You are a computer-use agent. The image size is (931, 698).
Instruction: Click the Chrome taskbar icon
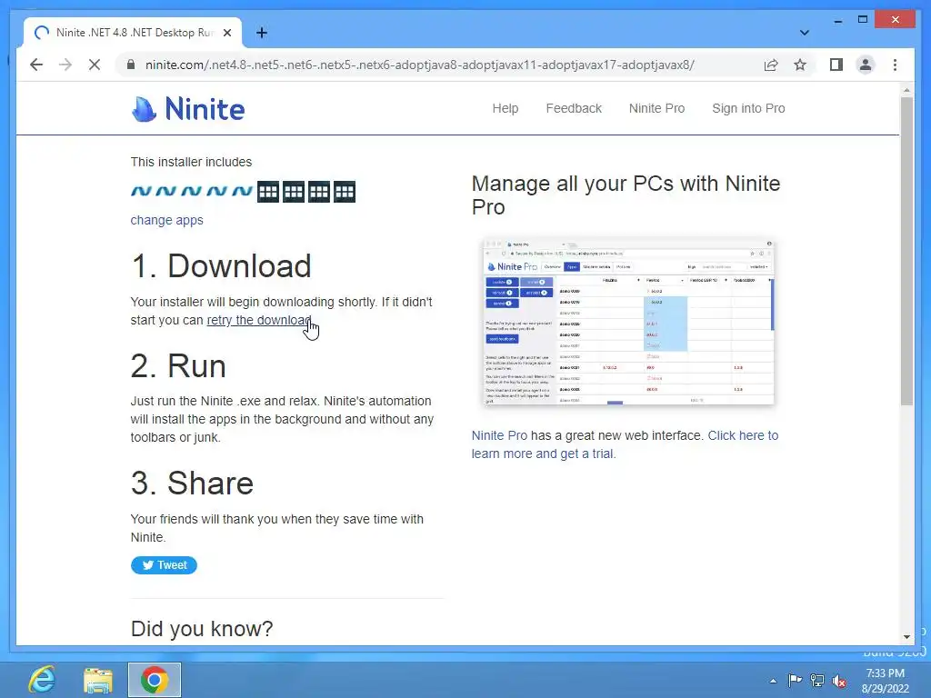click(x=155, y=680)
